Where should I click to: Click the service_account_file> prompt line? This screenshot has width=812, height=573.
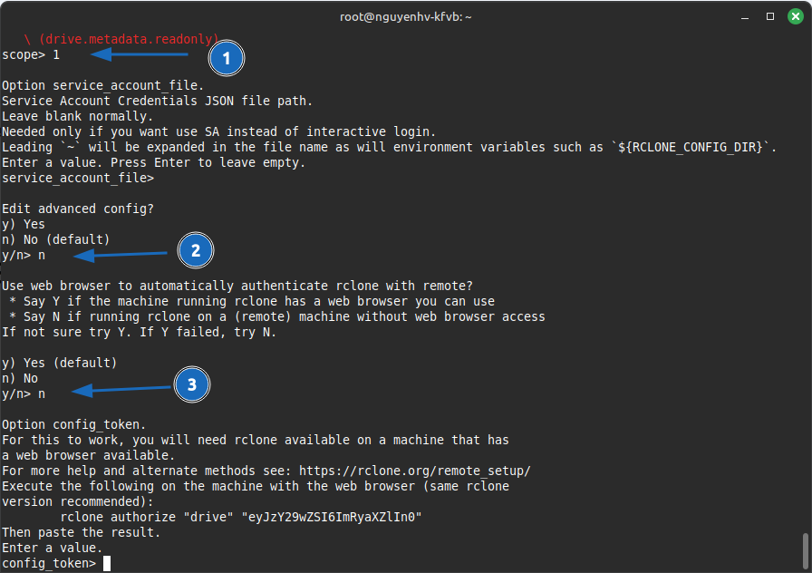78,178
